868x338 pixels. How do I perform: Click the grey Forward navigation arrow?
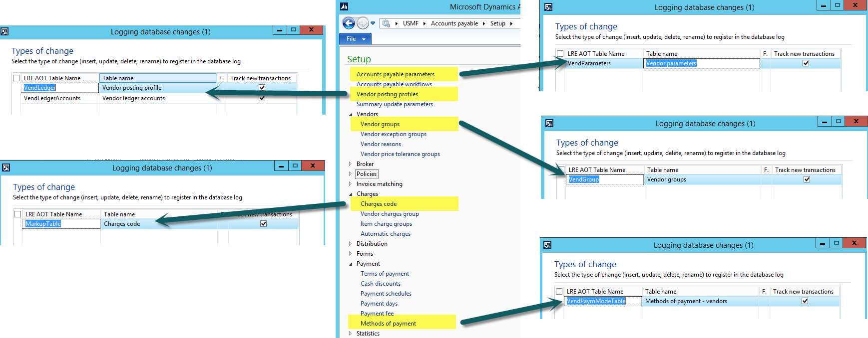pyautogui.click(x=363, y=23)
